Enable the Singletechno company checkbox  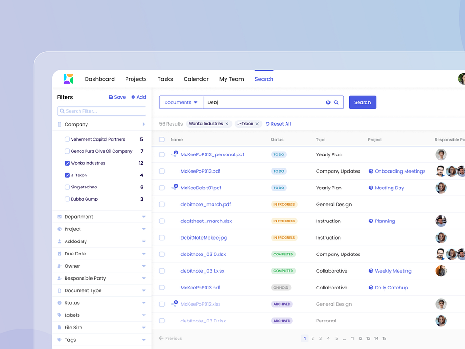pyautogui.click(x=67, y=187)
